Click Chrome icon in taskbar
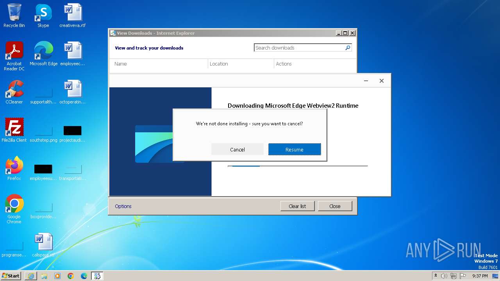 tap(71, 276)
